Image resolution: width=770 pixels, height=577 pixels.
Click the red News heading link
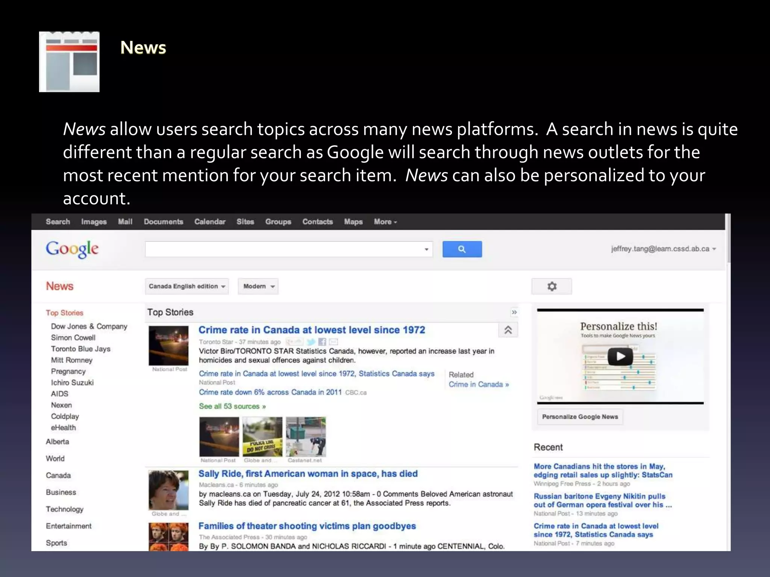pyautogui.click(x=60, y=286)
